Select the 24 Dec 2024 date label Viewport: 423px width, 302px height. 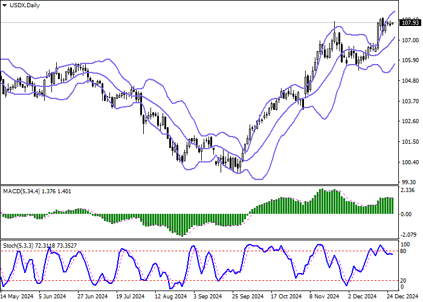click(x=399, y=297)
